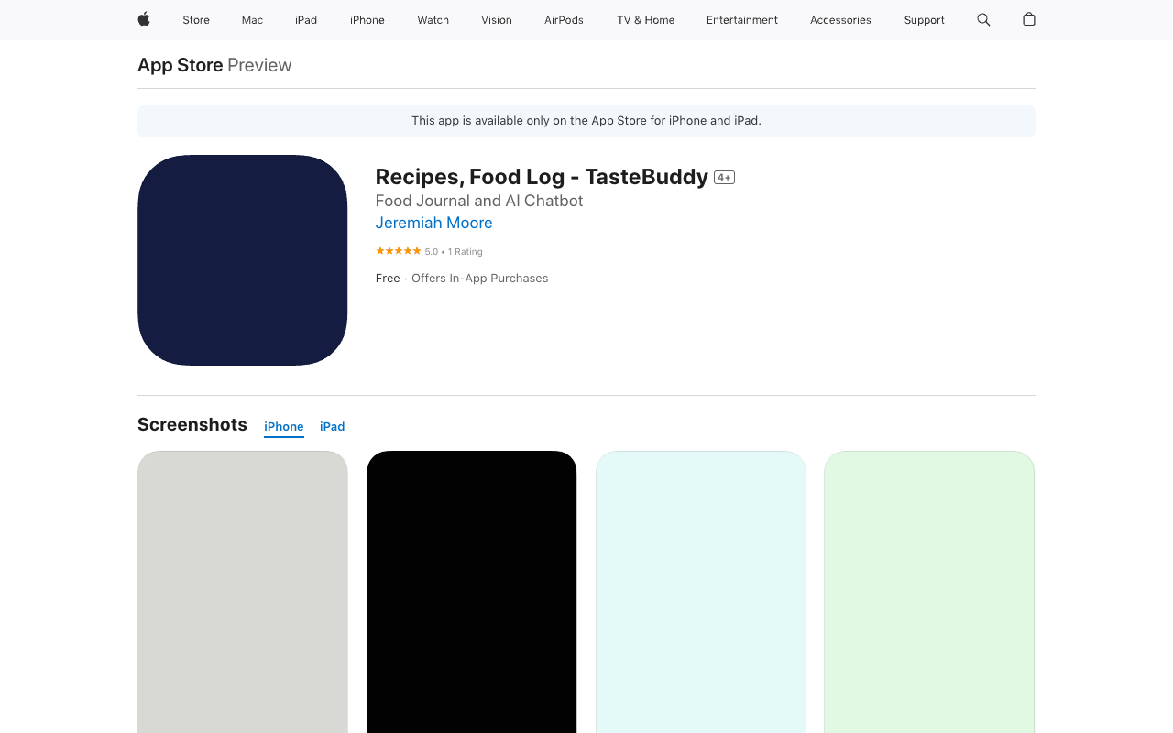Viewport: 1173px width, 733px height.
Task: Switch to iPhone screenshots tab
Action: (284, 427)
